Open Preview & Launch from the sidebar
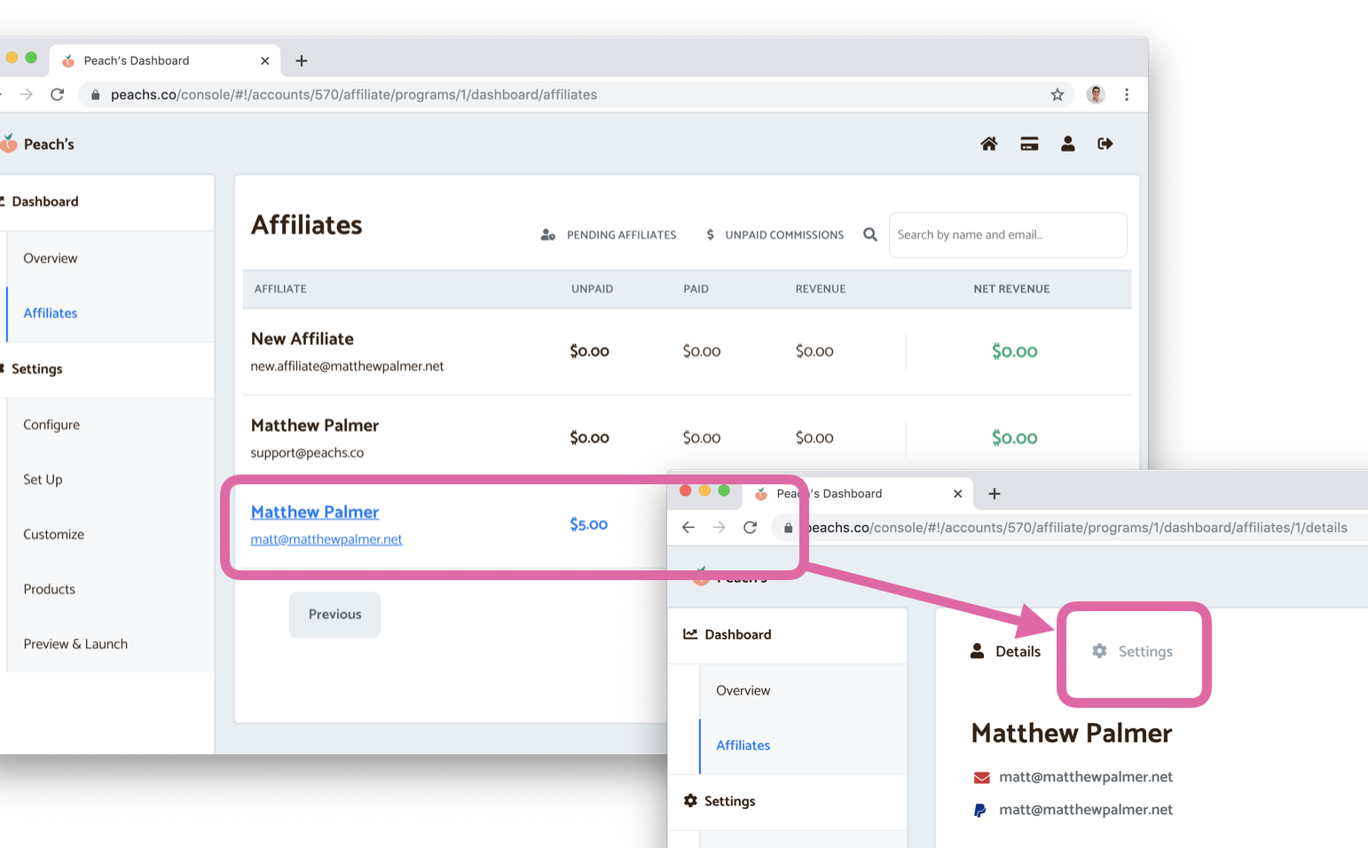 tap(75, 643)
